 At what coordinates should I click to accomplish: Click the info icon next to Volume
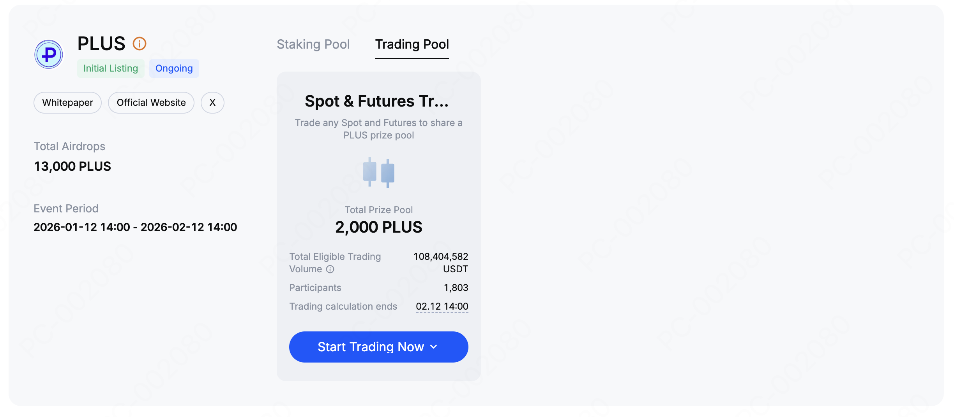click(330, 269)
